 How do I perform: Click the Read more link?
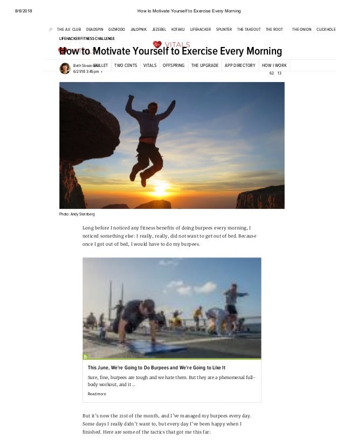(97, 394)
